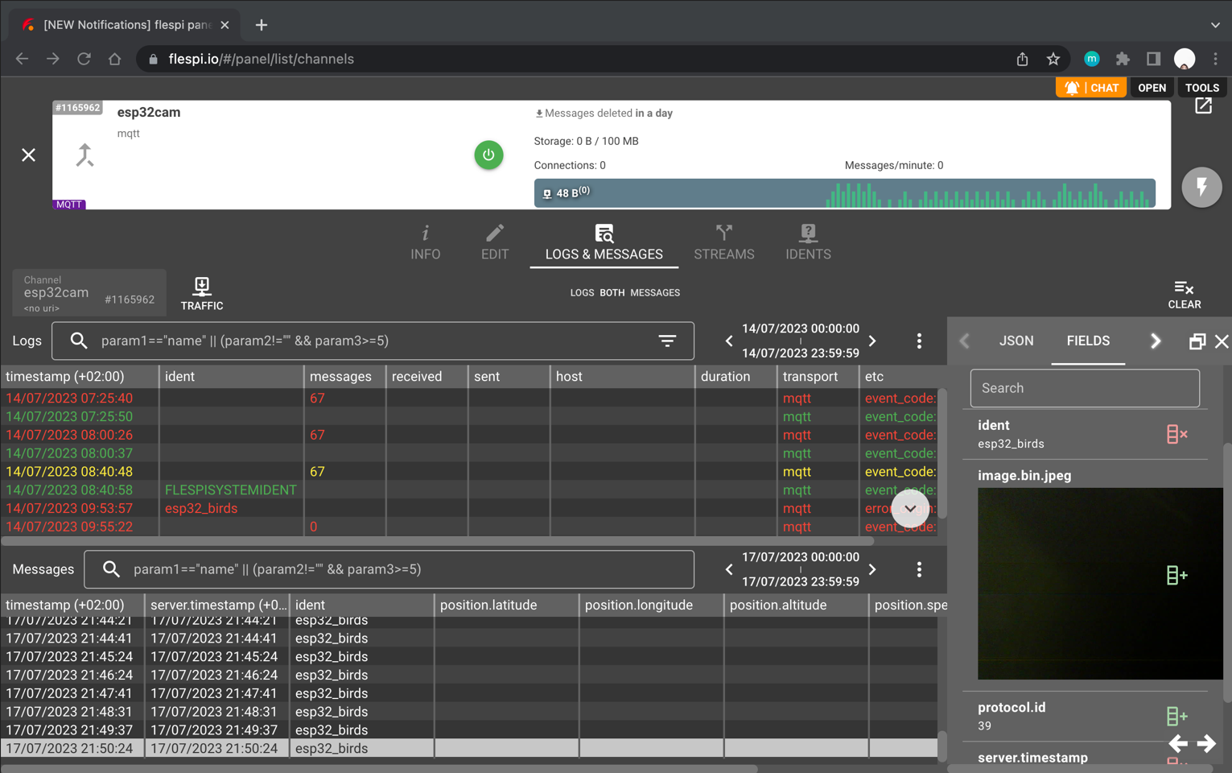
Task: Click the orange Chat notification button
Action: pos(1091,88)
